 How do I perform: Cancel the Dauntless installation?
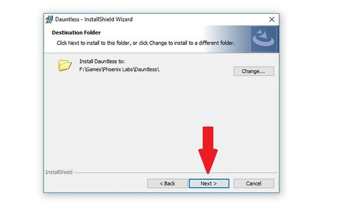coord(254,183)
